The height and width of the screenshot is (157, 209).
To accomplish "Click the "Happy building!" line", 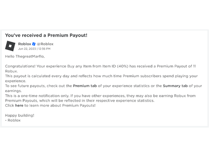I will [20, 116].
